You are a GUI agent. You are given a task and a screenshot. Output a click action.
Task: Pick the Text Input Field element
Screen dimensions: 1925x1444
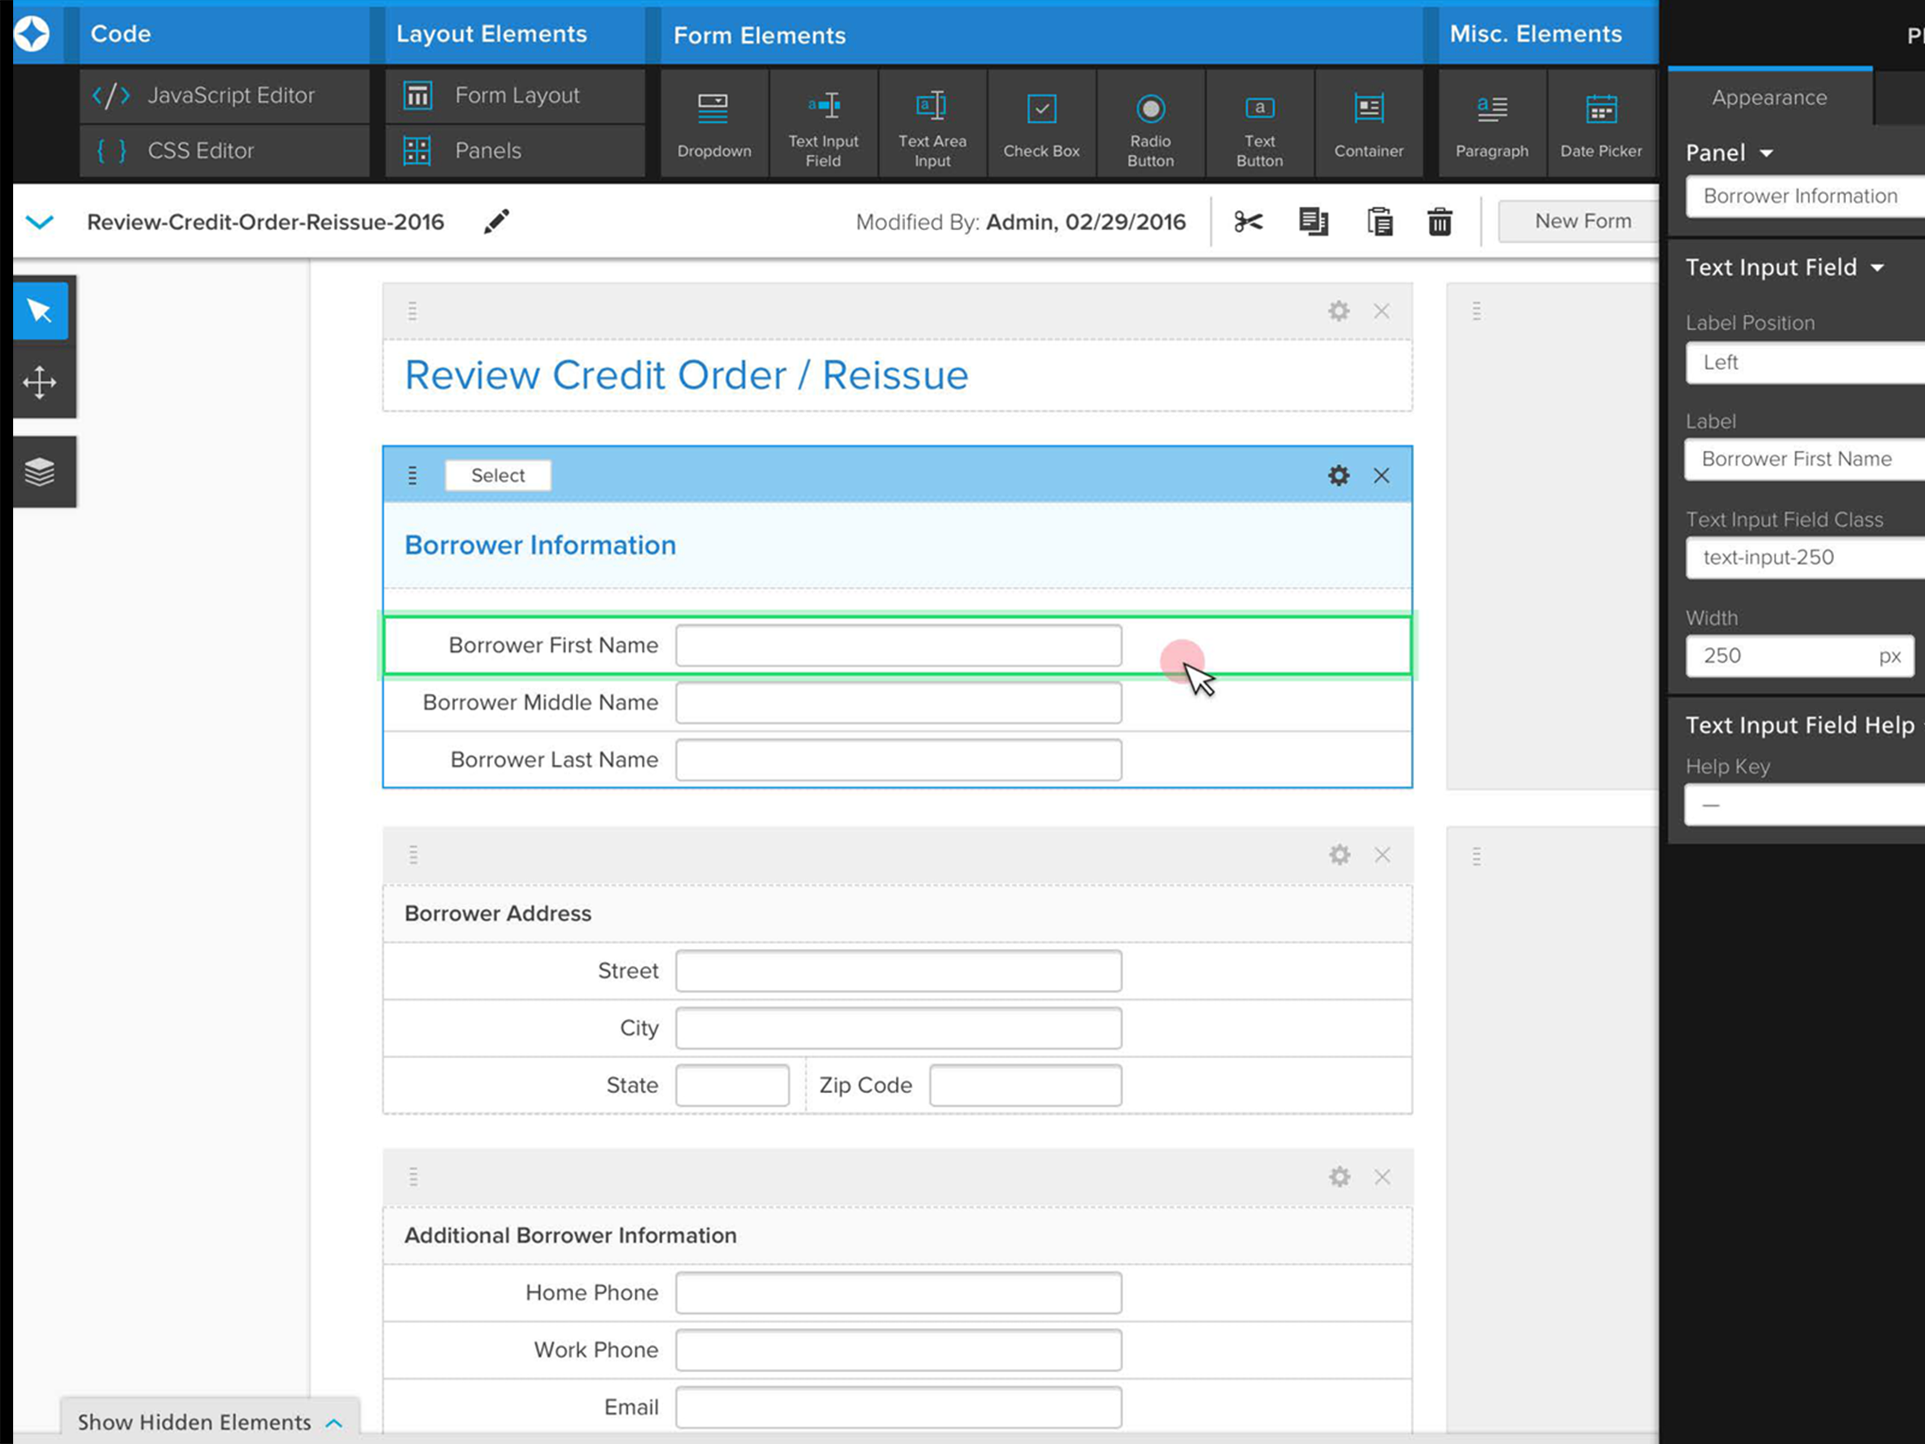tap(824, 125)
